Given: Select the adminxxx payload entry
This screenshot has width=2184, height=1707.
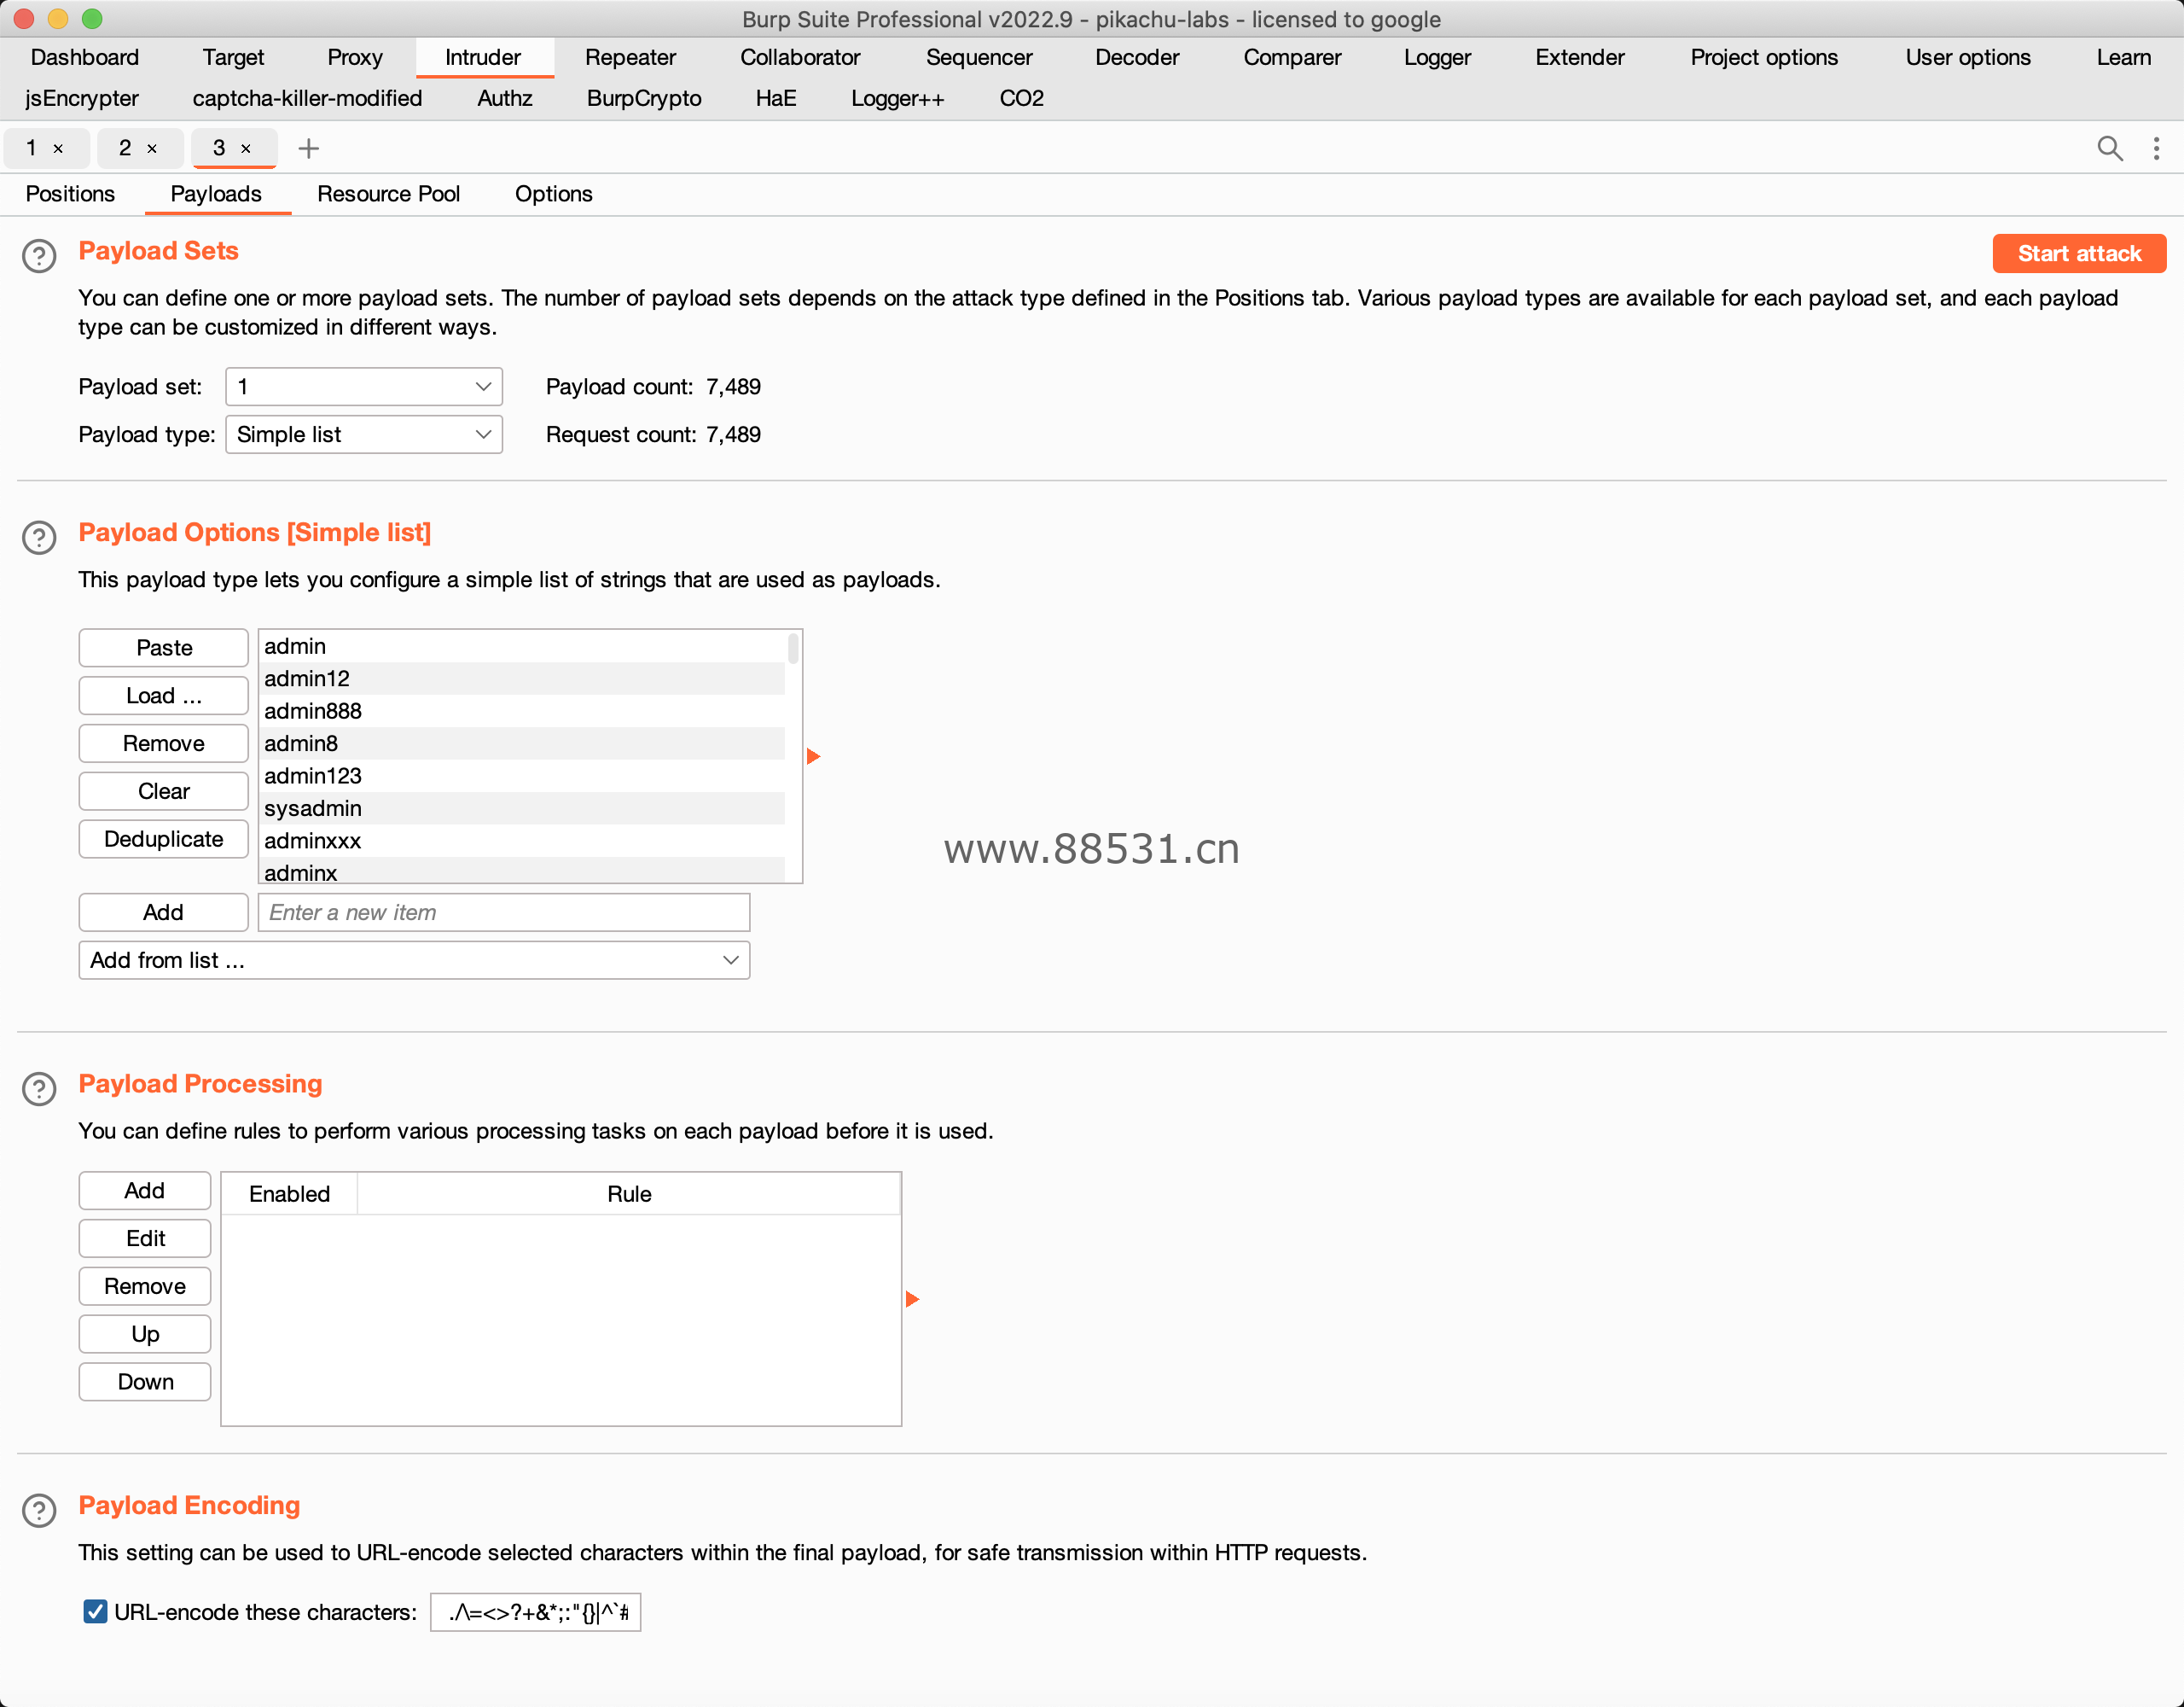Looking at the screenshot, I should click(522, 841).
